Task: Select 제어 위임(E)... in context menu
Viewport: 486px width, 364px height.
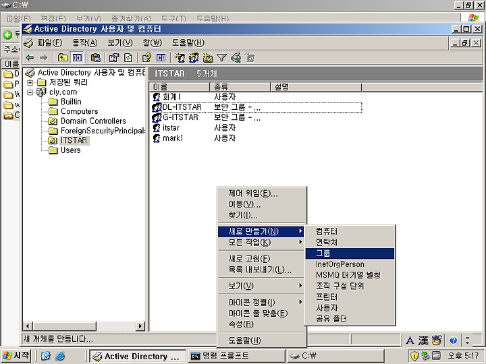Action: point(262,193)
